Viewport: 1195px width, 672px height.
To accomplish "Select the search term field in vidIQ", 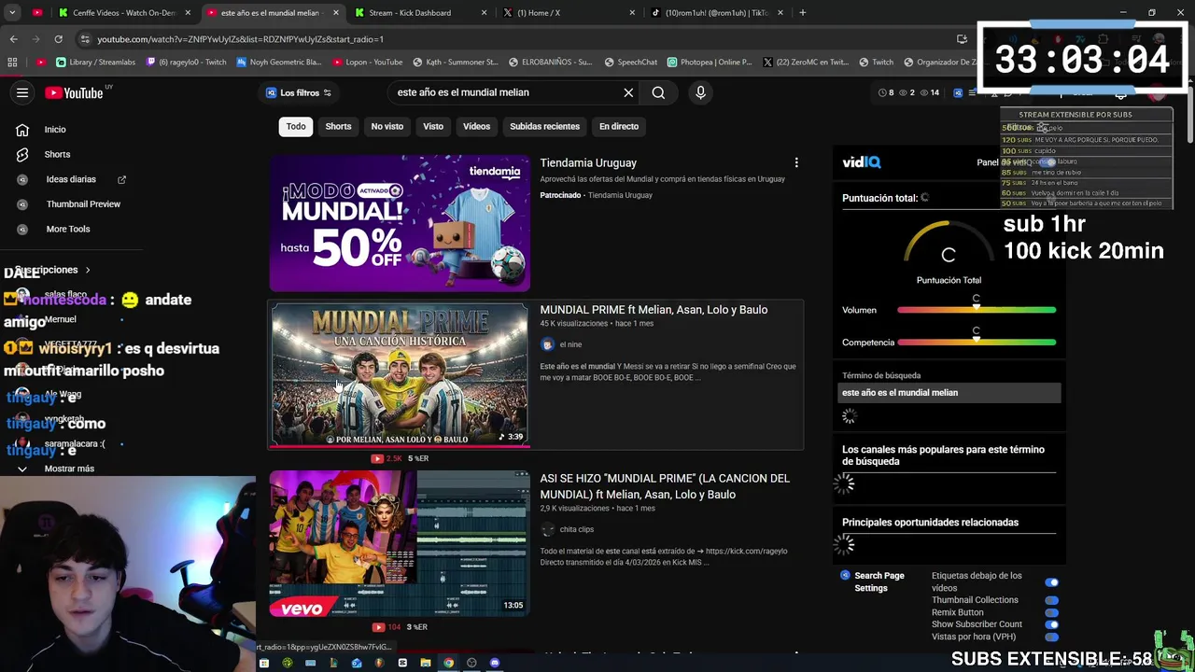I will pyautogui.click(x=949, y=393).
